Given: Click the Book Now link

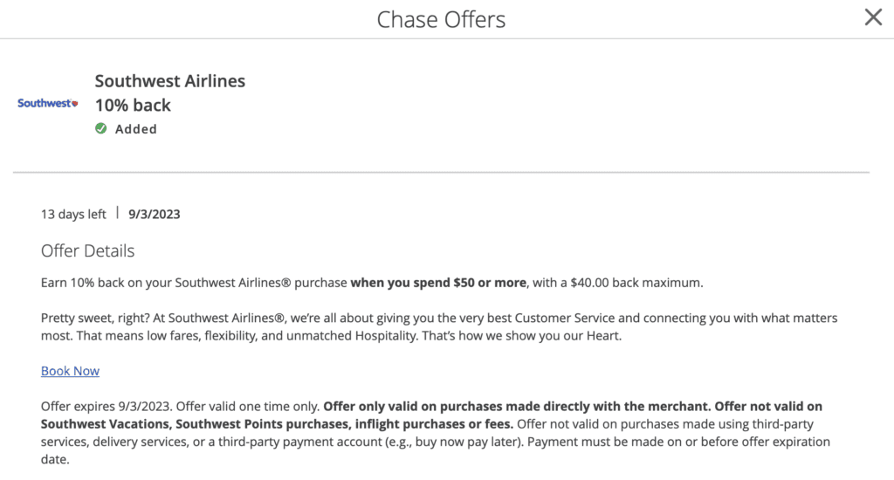Looking at the screenshot, I should (70, 371).
